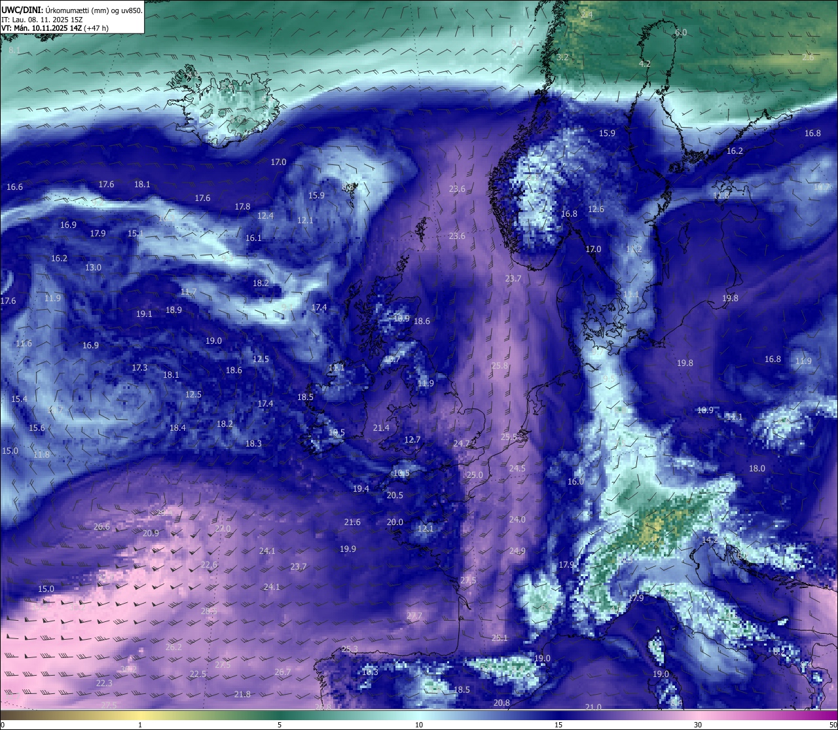
Task: Click the 20.8 value label
Action: pyautogui.click(x=501, y=703)
